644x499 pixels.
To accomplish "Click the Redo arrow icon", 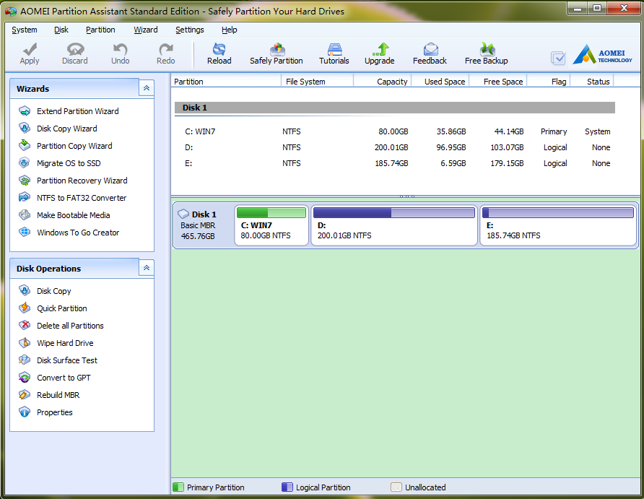I will click(165, 49).
